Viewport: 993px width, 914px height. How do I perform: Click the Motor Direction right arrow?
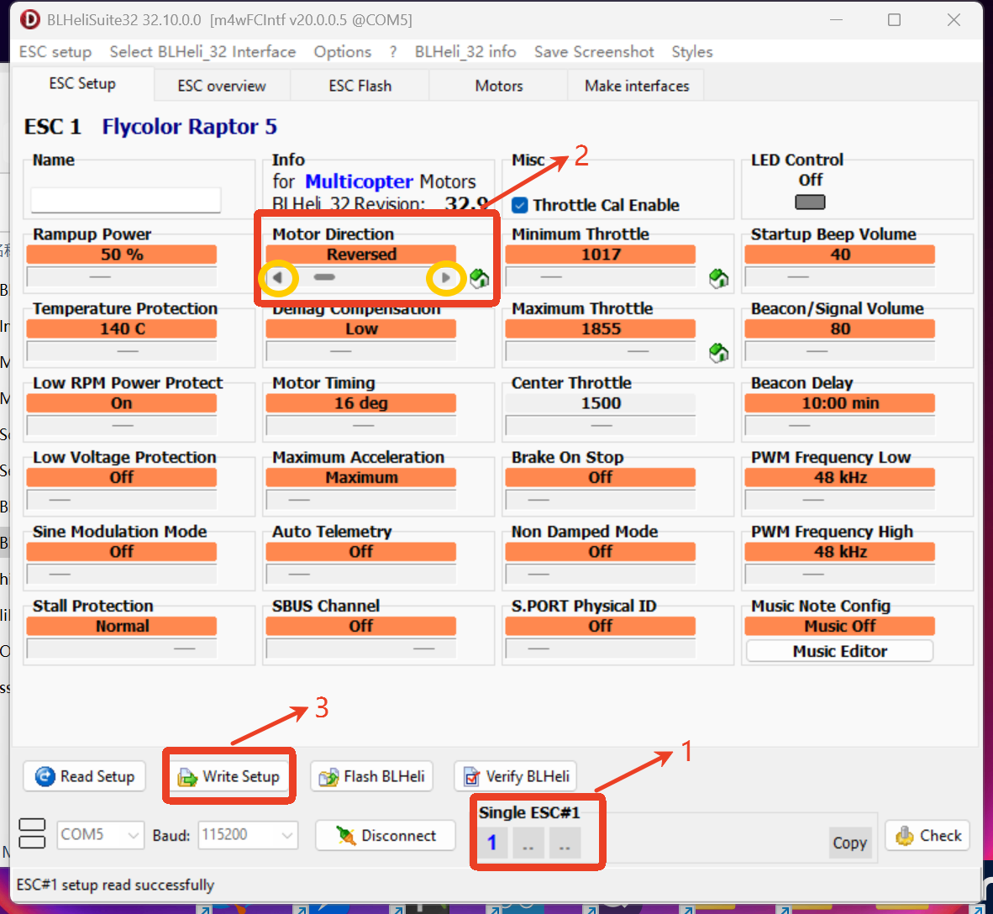(446, 277)
